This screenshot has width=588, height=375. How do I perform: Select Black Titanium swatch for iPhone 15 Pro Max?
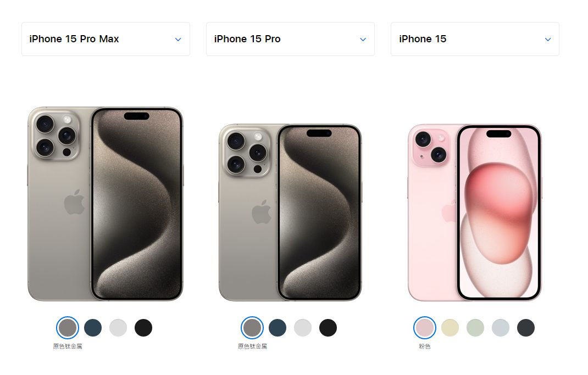click(x=143, y=328)
